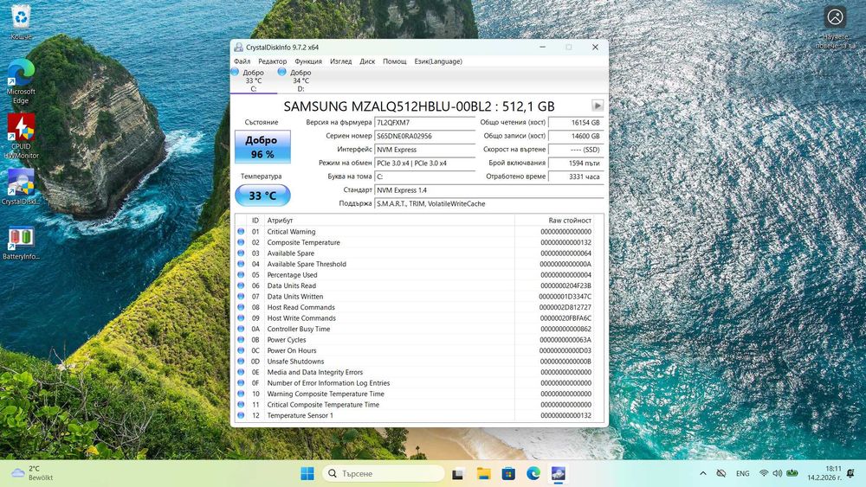
Task: Click the status dot for Unsafe Shutdowns
Action: point(241,362)
